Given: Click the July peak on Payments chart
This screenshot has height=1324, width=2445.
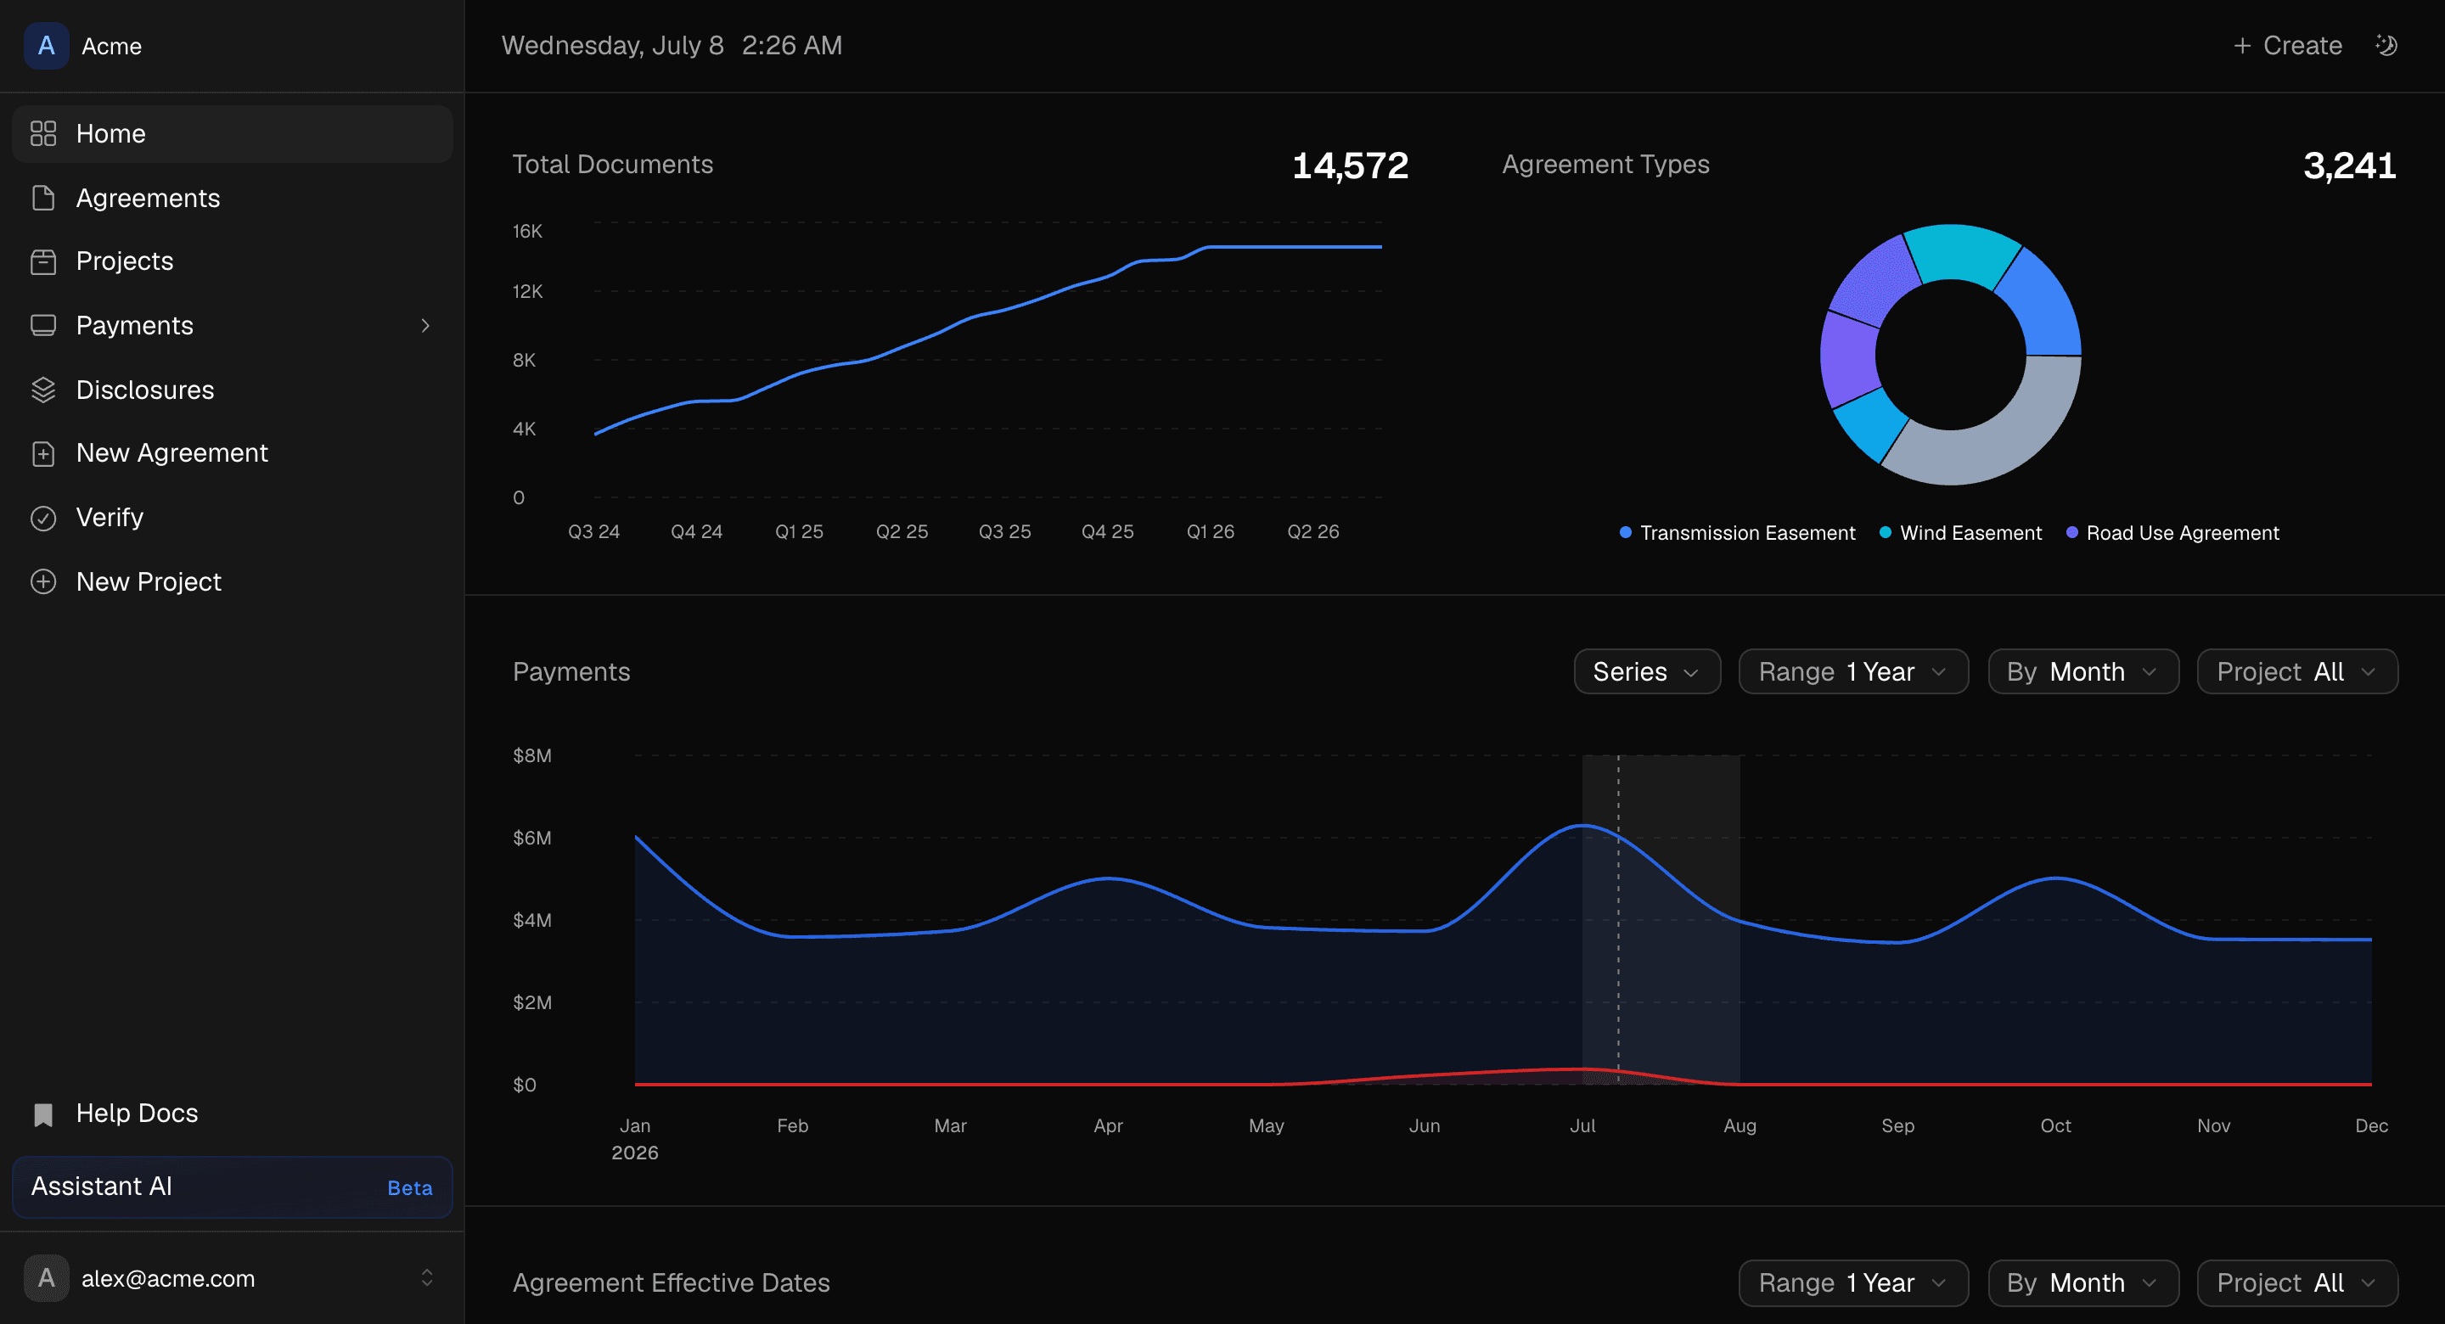Looking at the screenshot, I should (x=1582, y=826).
